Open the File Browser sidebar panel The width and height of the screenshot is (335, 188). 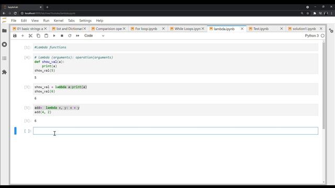4,31
